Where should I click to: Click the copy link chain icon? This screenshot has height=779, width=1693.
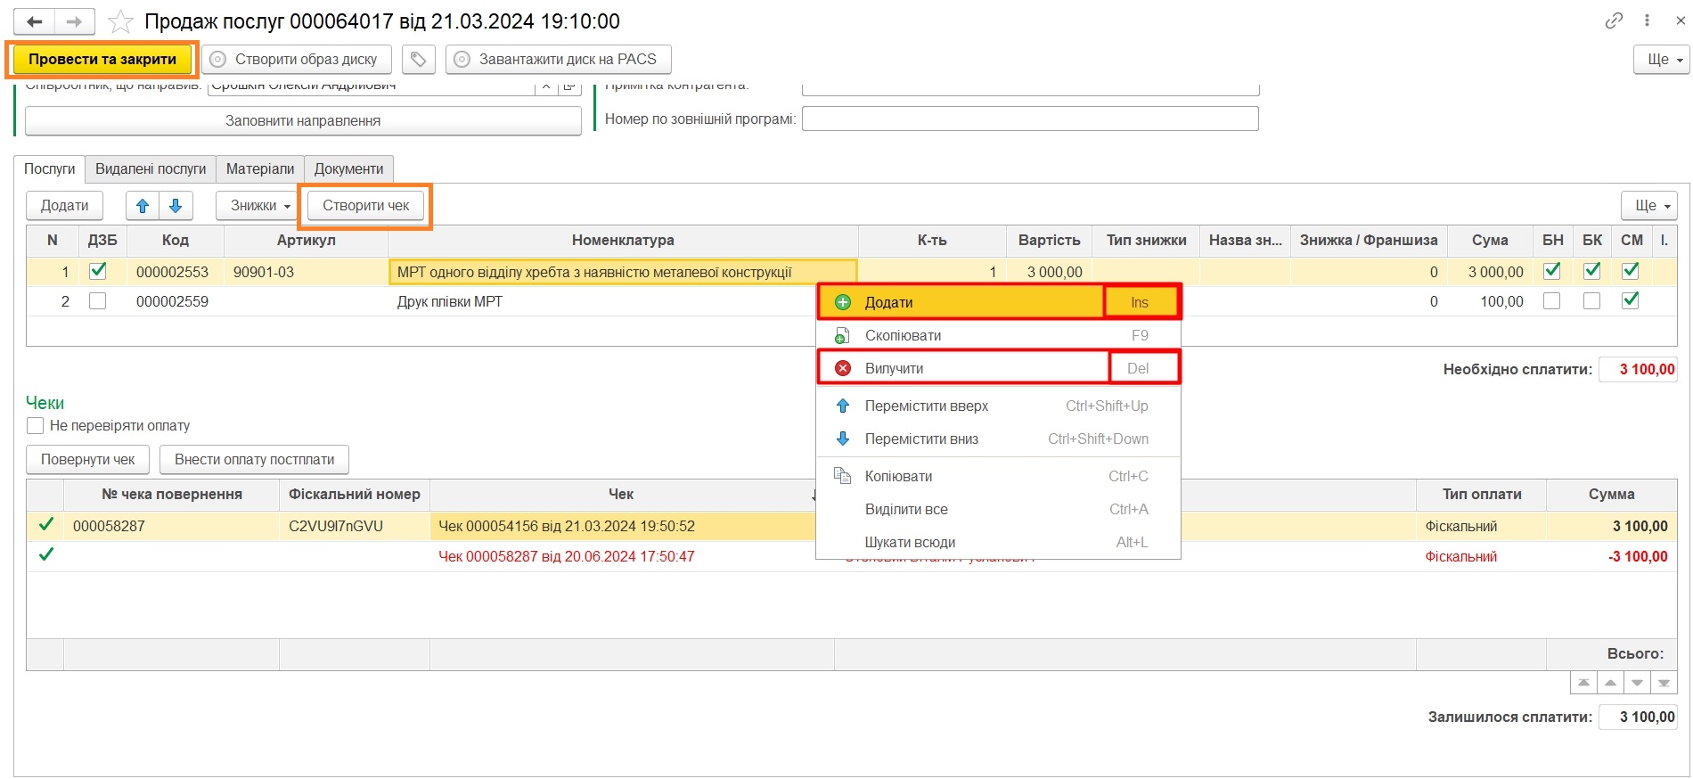point(1614,20)
